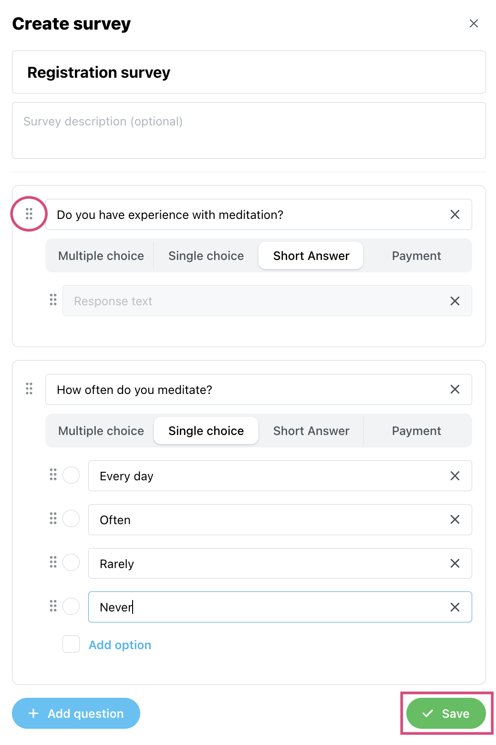Grab the drag handle beside meditation experience question
496x745 pixels.
coord(29,214)
